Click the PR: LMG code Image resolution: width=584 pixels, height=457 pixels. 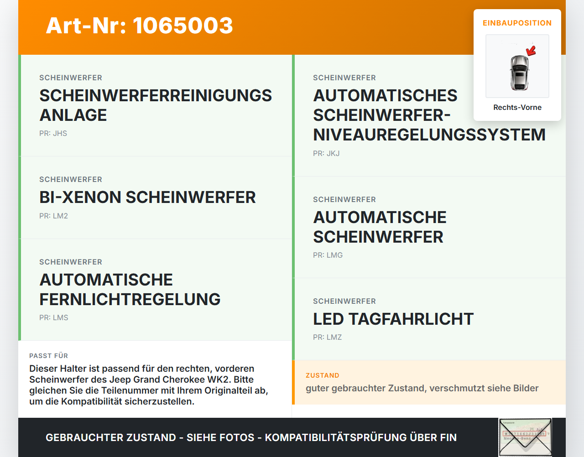pos(328,255)
